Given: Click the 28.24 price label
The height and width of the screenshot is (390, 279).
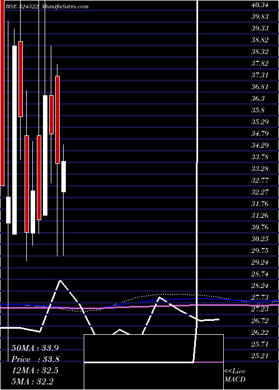Looking at the screenshot, I should pos(260,285).
